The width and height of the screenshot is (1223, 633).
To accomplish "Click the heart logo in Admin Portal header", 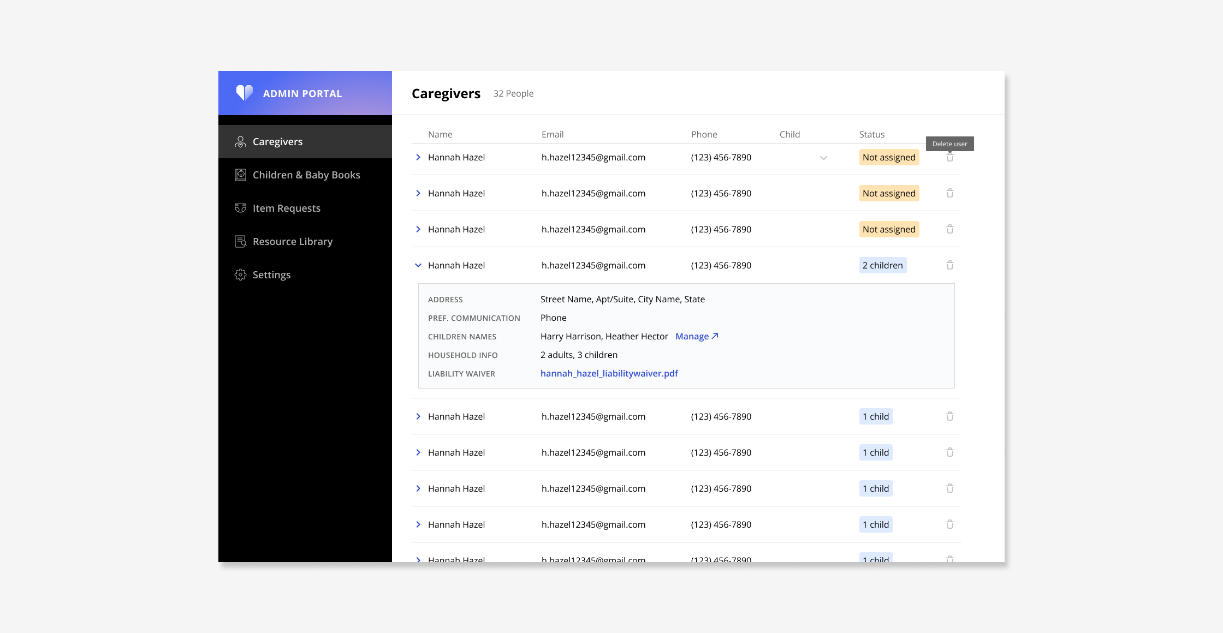I will click(x=244, y=93).
